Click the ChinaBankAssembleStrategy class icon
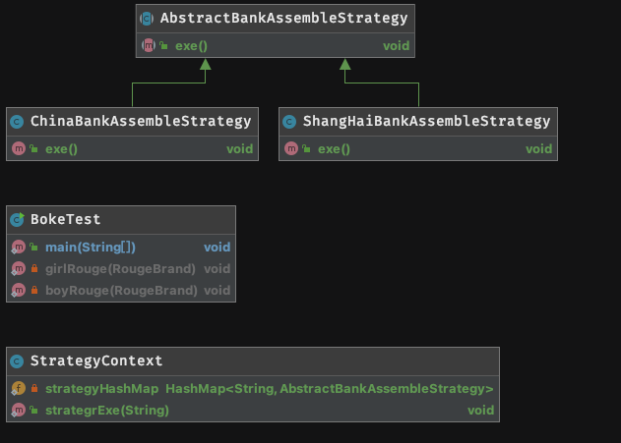The image size is (621, 443). [17, 122]
